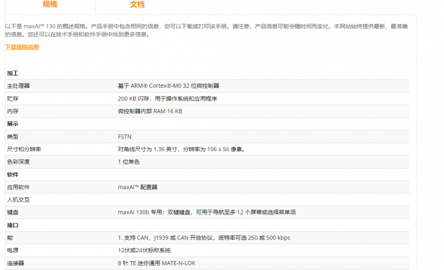Click the 键盘 row label
The width and height of the screenshot is (444, 270).
tap(13, 212)
